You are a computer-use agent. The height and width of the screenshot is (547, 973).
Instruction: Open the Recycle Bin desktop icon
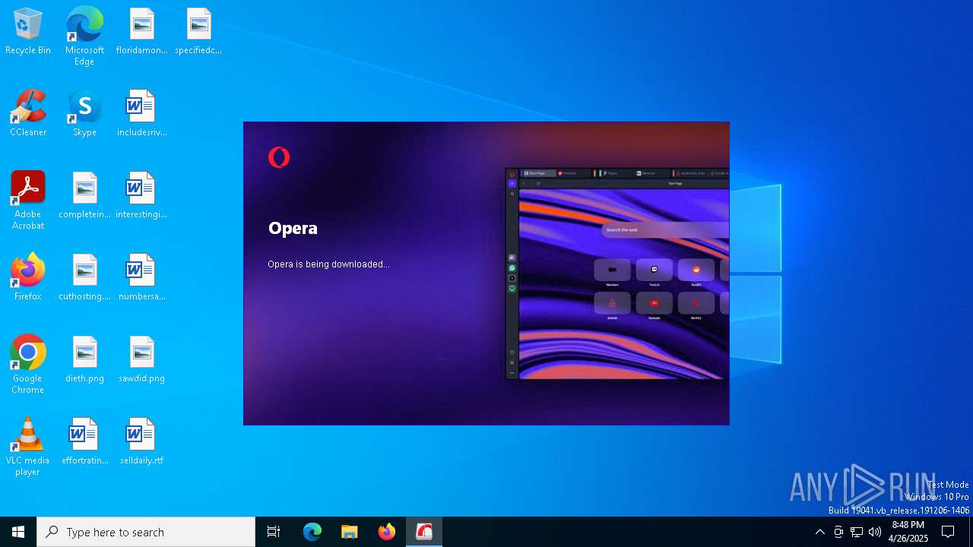(27, 32)
